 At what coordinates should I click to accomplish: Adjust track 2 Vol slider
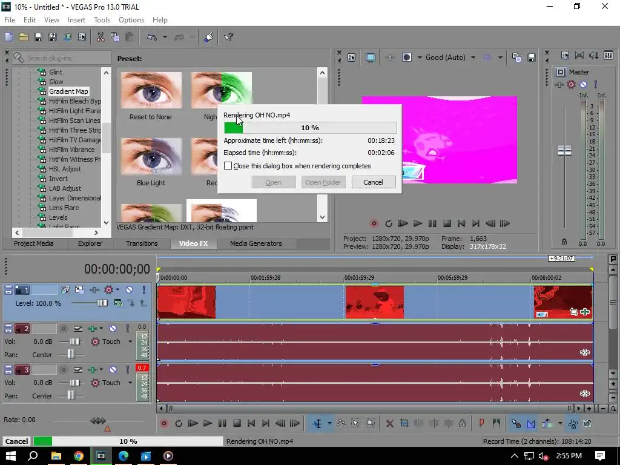point(74,341)
